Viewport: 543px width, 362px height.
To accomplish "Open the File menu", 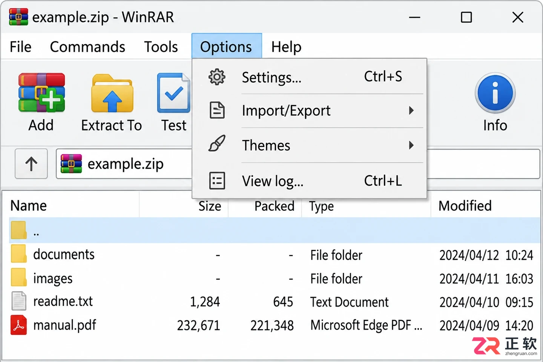I will pos(20,47).
